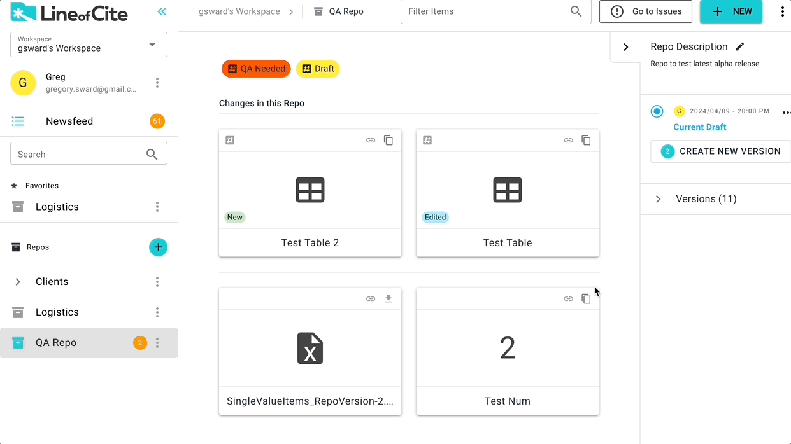The height and width of the screenshot is (444, 791).
Task: Select Logistics repo under Repos
Action: pyautogui.click(x=57, y=312)
